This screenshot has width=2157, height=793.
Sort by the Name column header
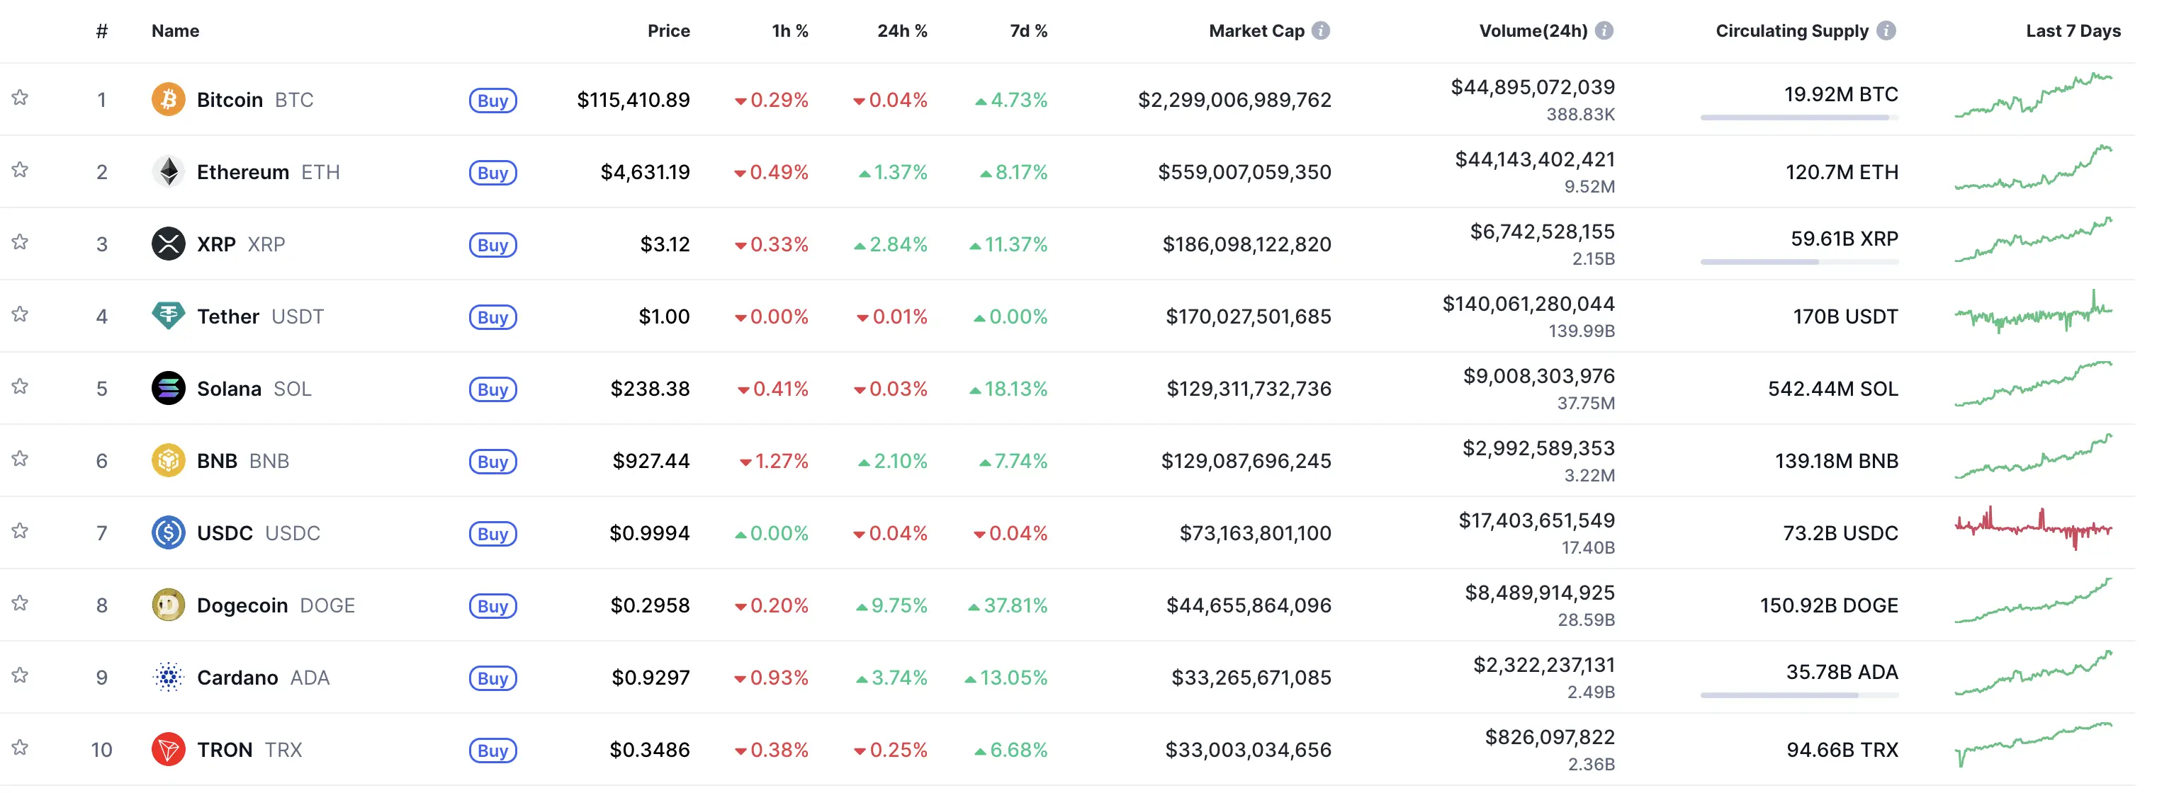click(176, 32)
